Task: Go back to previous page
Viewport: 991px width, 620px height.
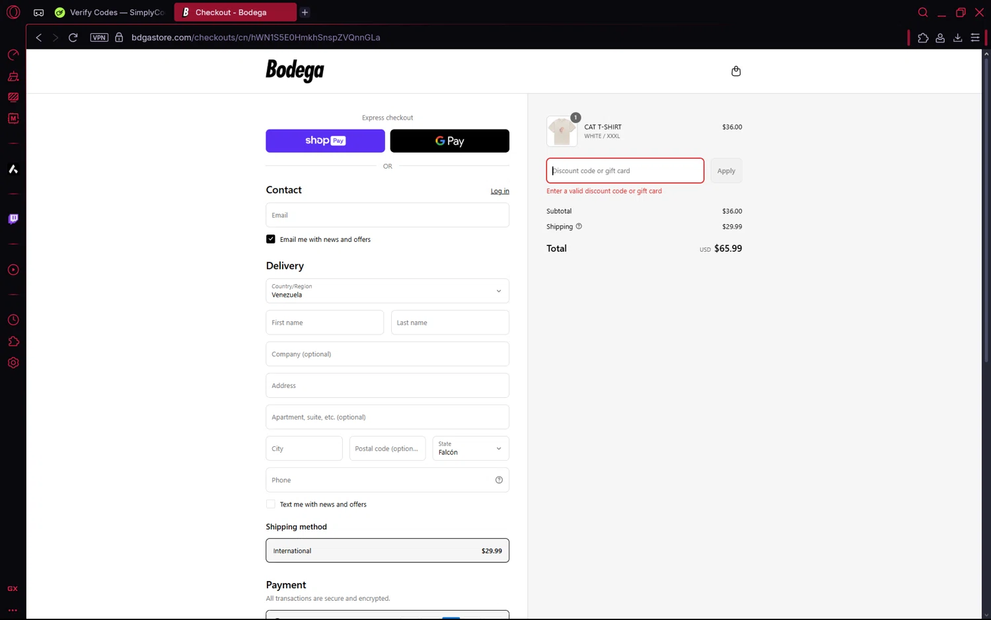Action: click(x=39, y=38)
